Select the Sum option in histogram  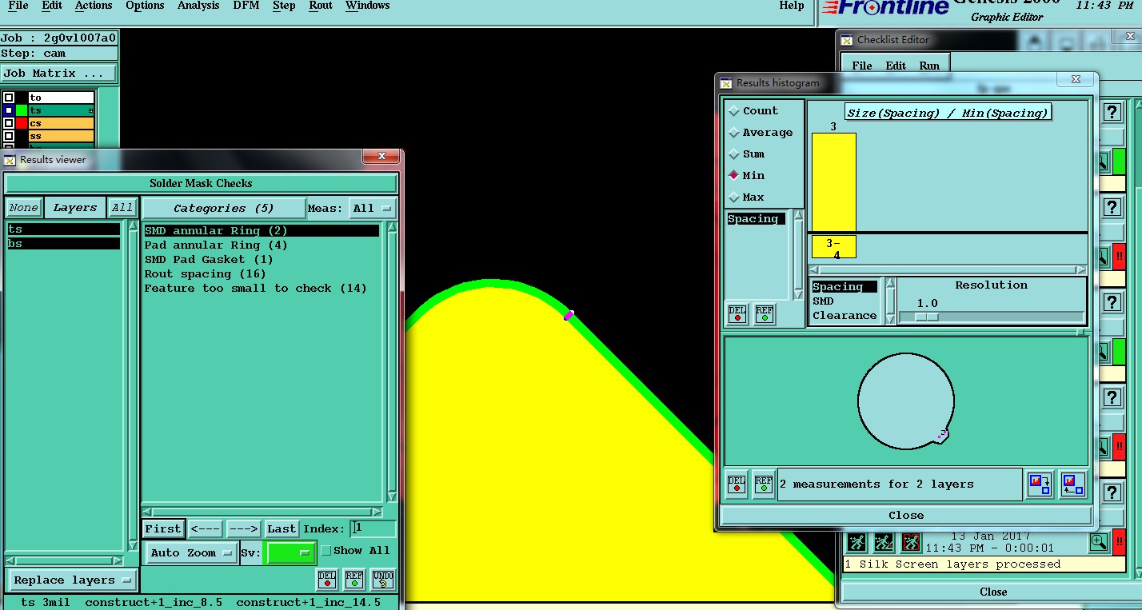[746, 154]
